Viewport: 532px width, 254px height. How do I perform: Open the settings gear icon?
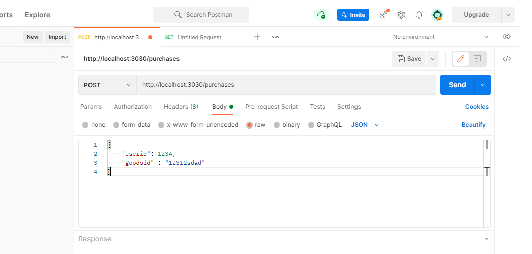(401, 15)
